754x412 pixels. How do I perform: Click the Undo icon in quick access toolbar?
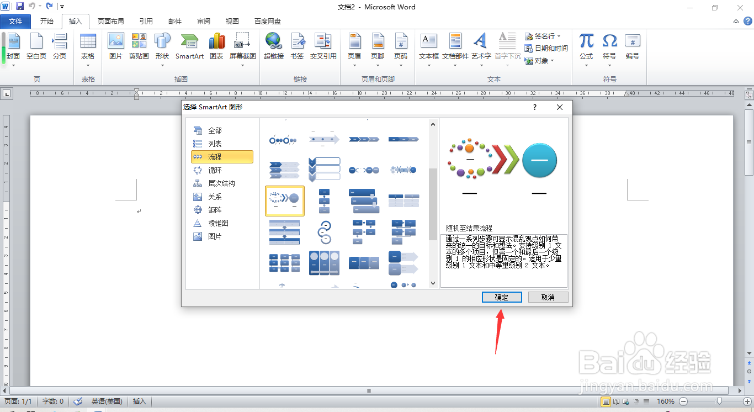(32, 7)
